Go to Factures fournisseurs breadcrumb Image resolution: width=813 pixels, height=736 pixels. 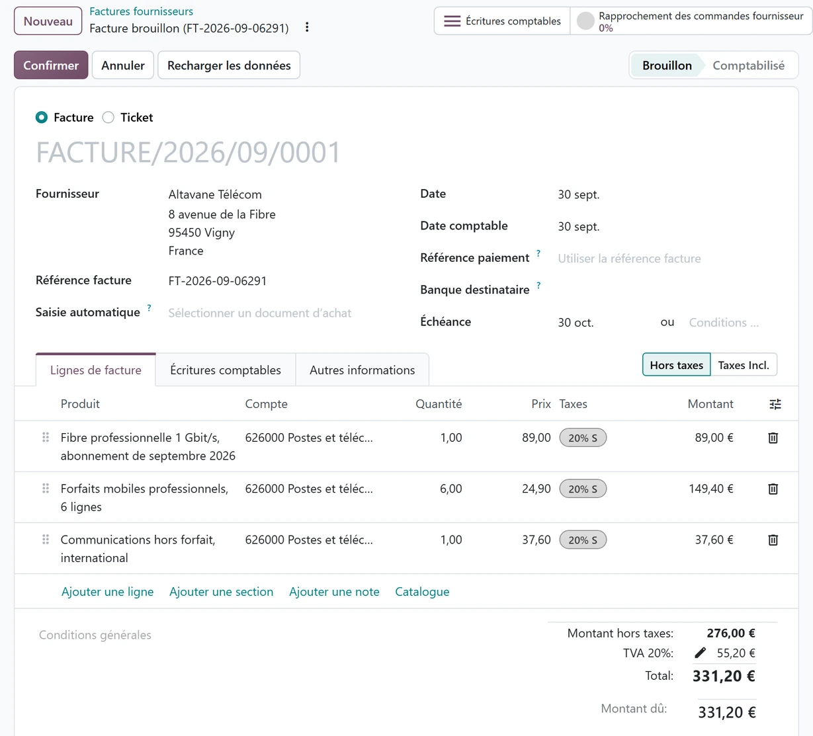142,11
